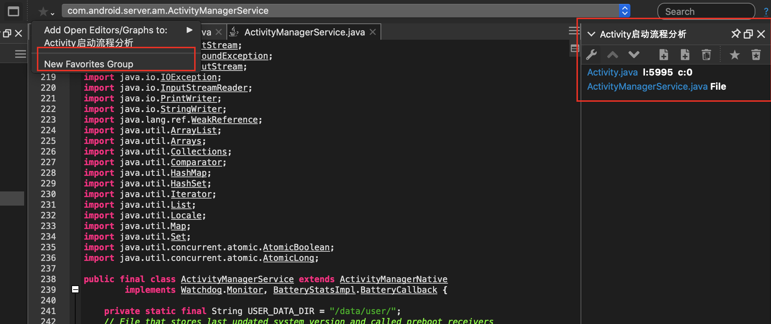Click the trash icon with star

click(x=756, y=55)
